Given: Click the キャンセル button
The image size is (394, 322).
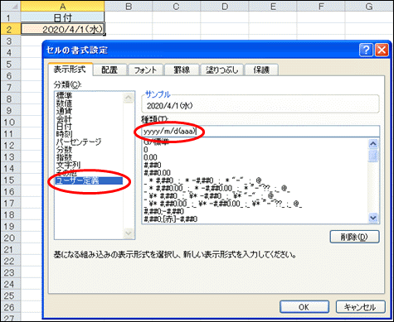Looking at the screenshot, I should pyautogui.click(x=360, y=307).
